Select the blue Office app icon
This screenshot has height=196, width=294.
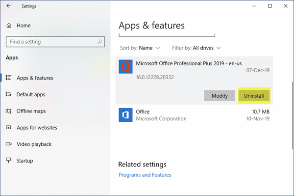(x=125, y=115)
